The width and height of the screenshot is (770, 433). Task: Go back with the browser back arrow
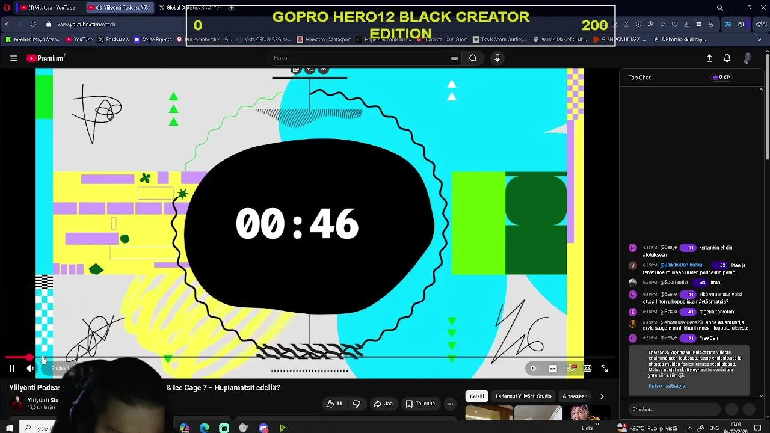point(7,25)
